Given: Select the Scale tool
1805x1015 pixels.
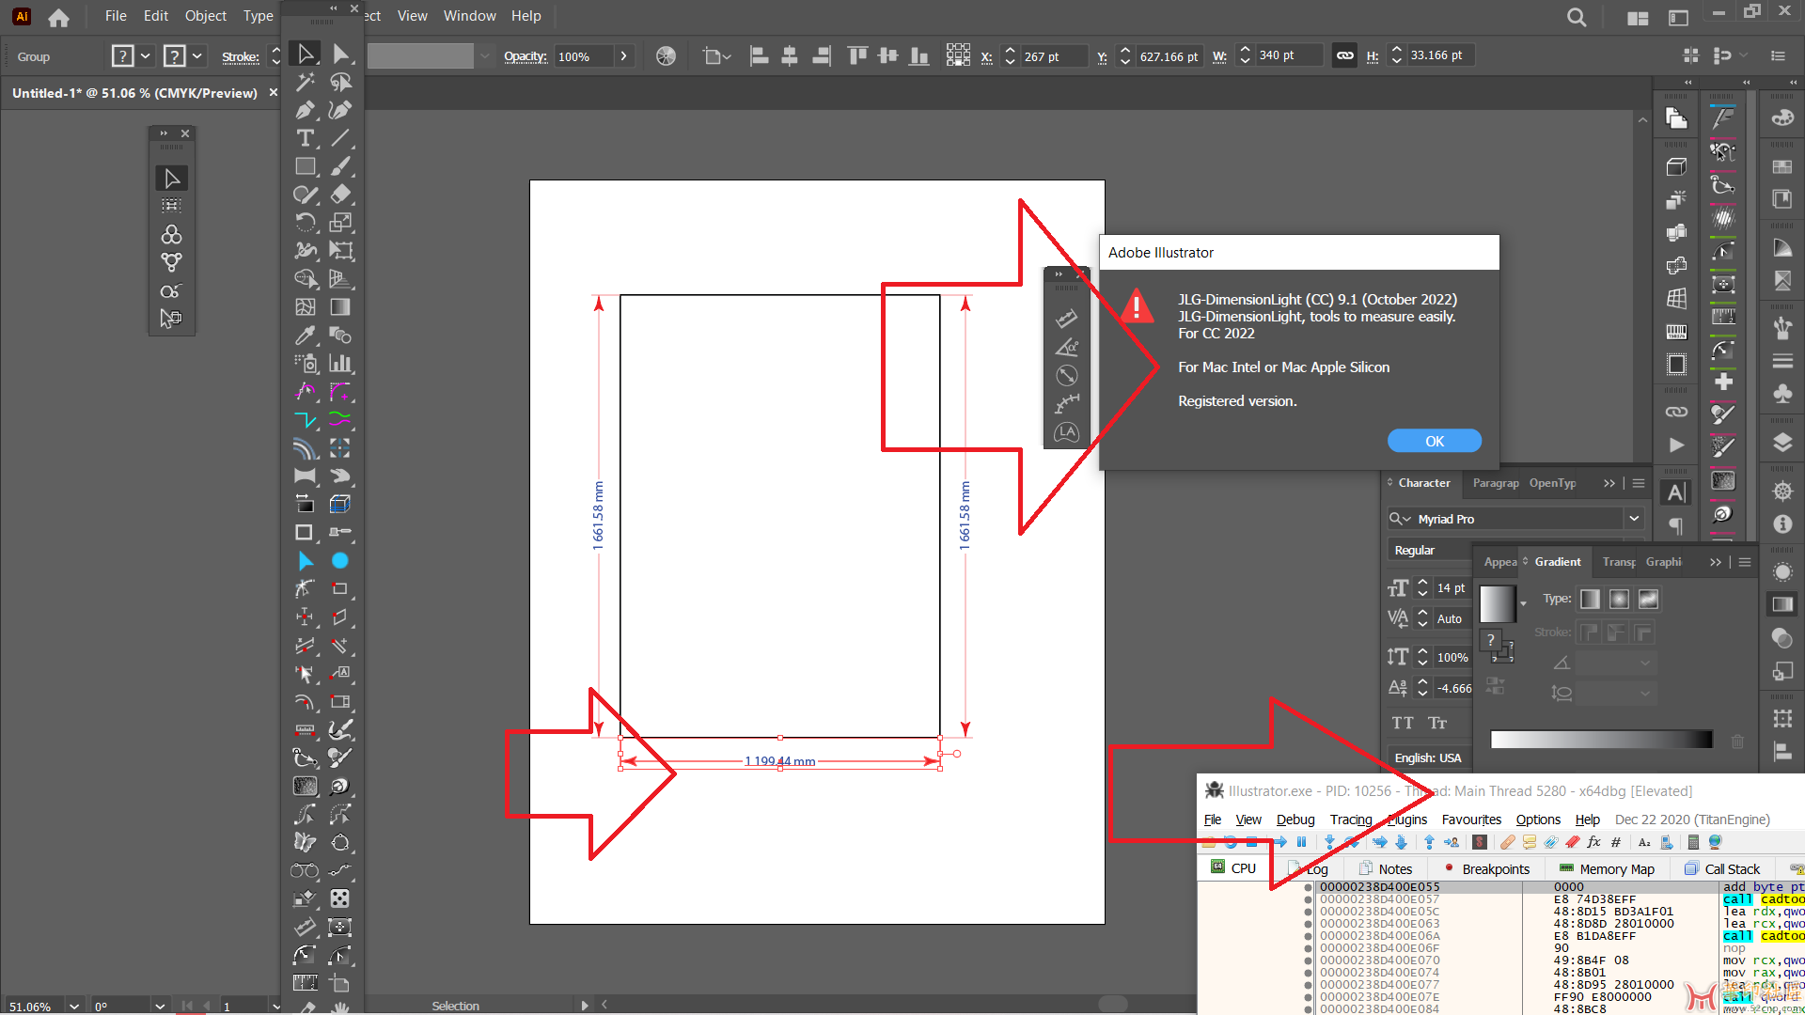Looking at the screenshot, I should (340, 223).
